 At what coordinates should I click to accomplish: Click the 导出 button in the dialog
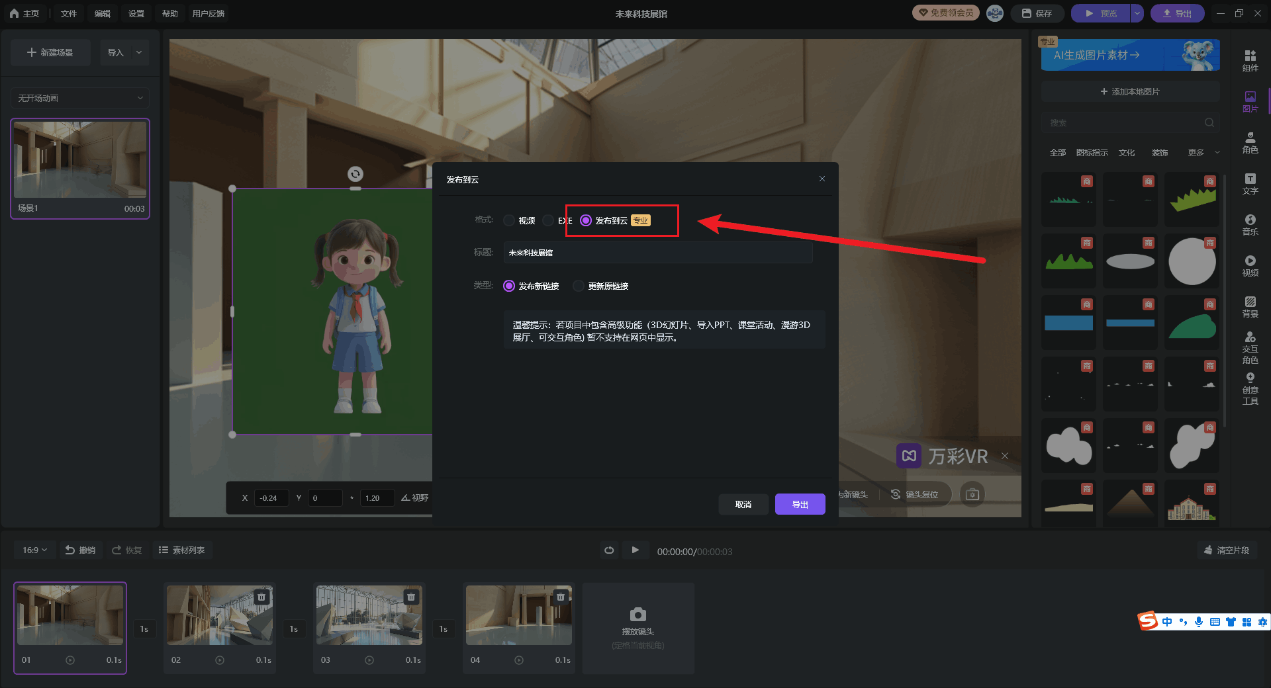(800, 505)
